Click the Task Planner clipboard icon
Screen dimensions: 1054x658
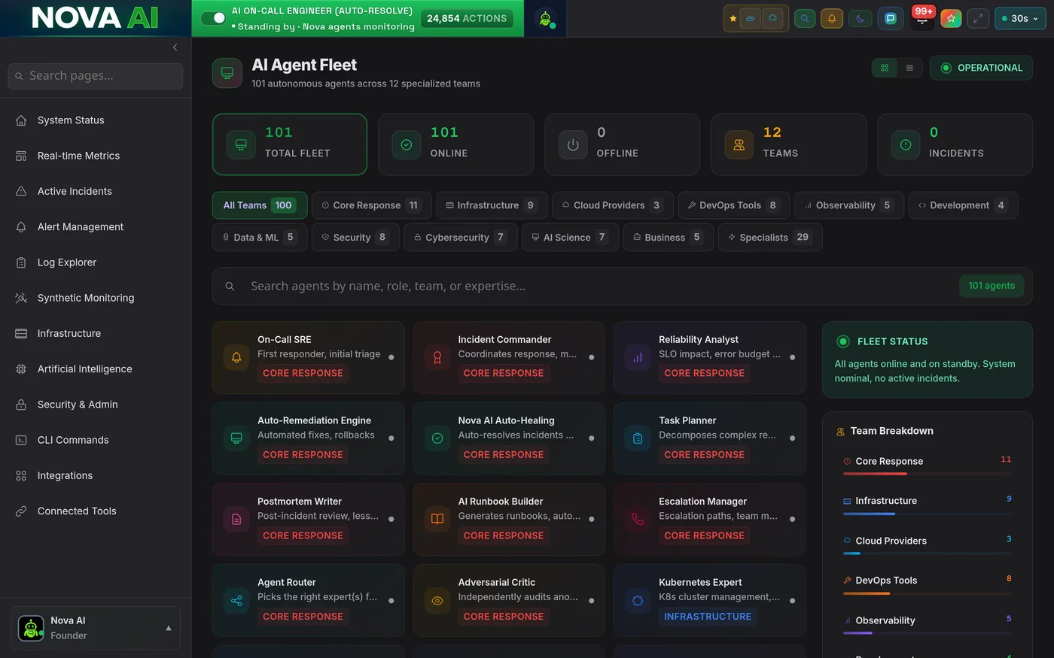[638, 438]
